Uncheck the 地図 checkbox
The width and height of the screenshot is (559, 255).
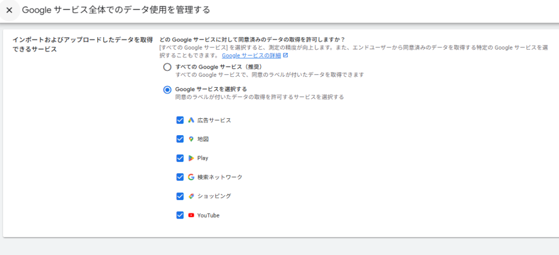tap(180, 139)
